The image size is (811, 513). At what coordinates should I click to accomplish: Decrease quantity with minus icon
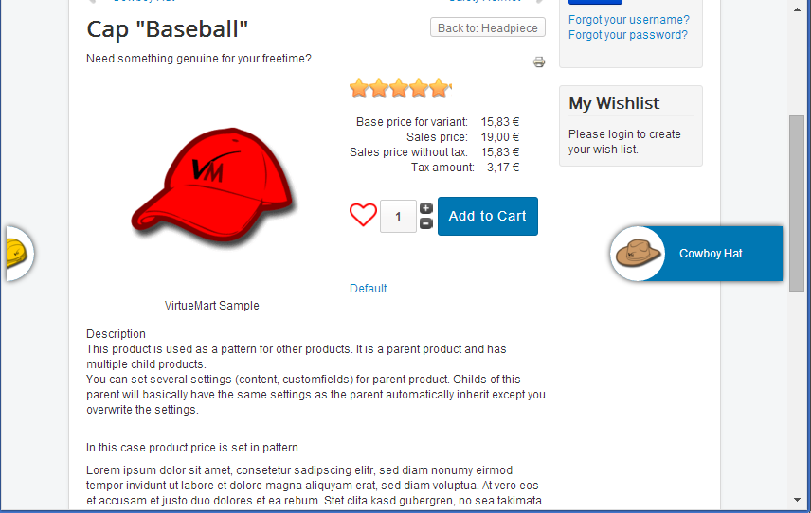coord(426,223)
